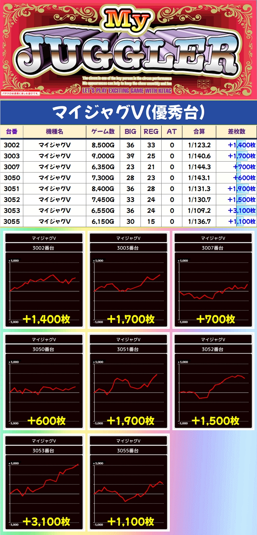This screenshot has height=535, width=257.
Task: Open the 3003番台 graph card
Action: 128,280
